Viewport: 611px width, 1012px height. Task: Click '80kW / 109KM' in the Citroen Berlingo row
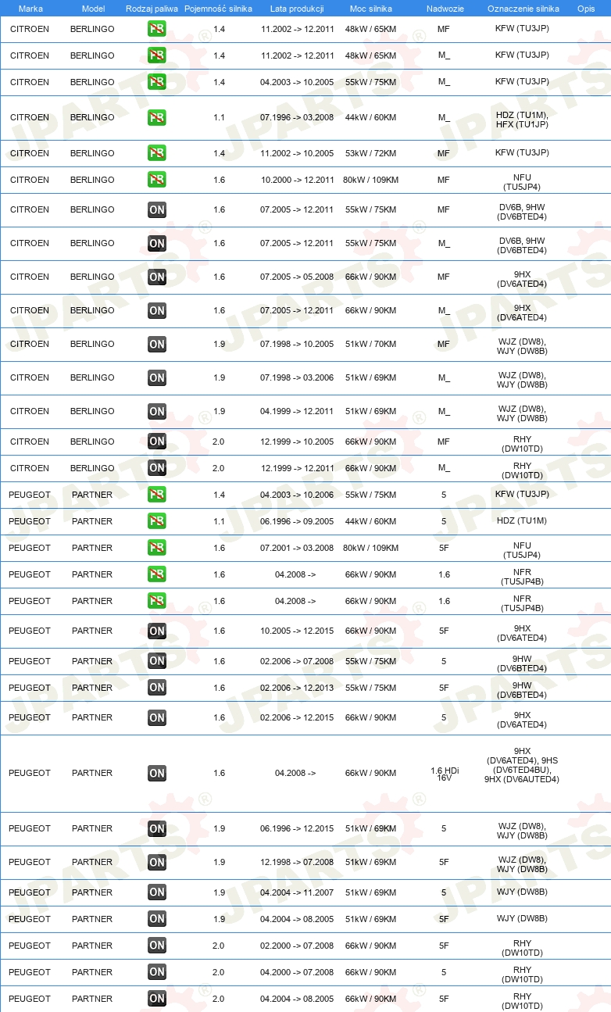pyautogui.click(x=371, y=180)
